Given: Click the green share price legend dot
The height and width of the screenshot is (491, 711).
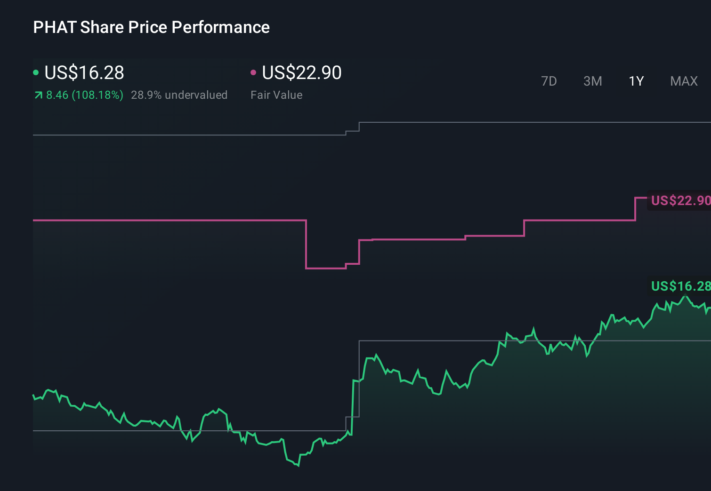Looking at the screenshot, I should point(36,72).
